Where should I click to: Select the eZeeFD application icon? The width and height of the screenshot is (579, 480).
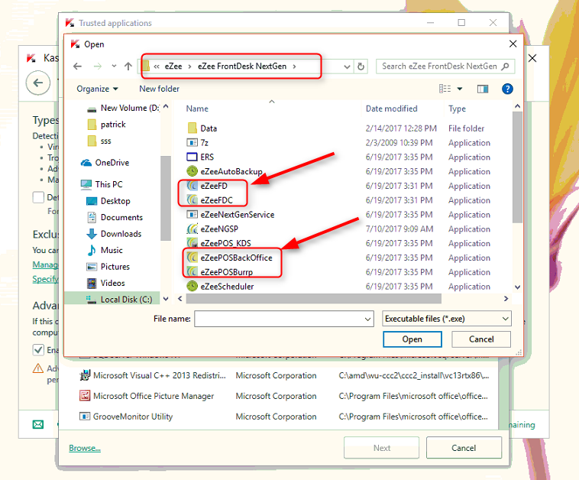point(192,186)
